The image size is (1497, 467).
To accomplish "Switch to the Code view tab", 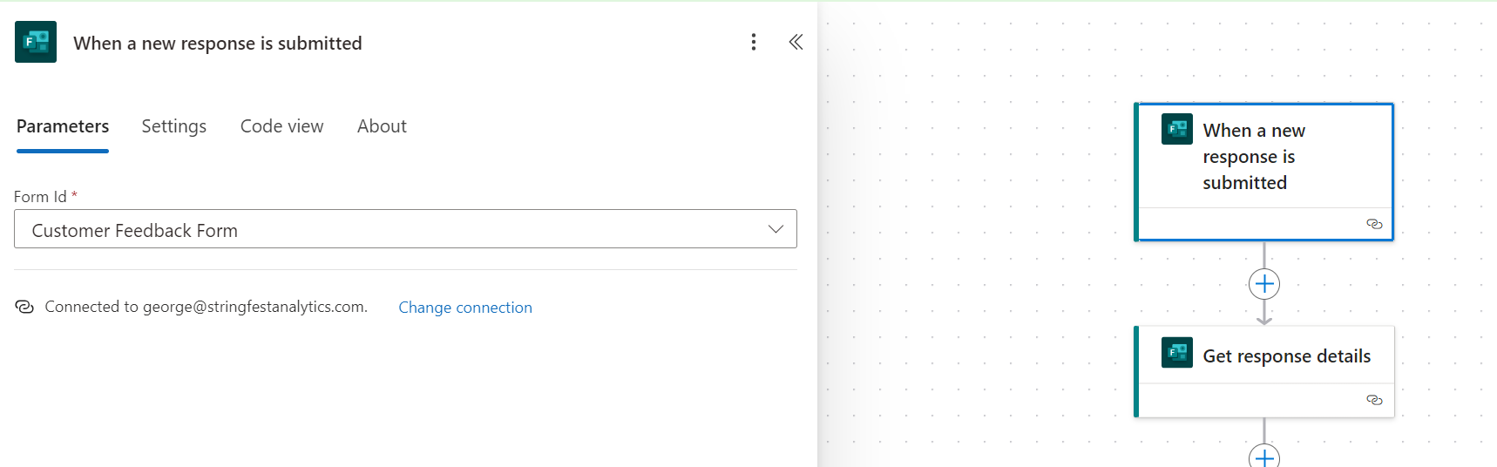I will point(281,126).
